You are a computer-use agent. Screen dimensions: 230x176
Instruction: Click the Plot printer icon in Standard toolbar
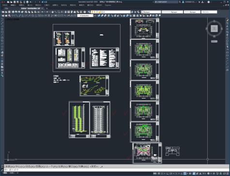pos(13,12)
